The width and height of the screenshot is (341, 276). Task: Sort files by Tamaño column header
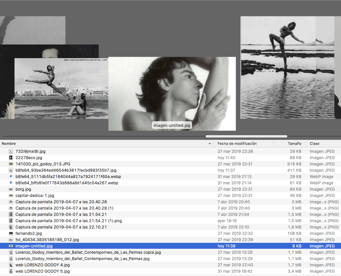click(294, 143)
